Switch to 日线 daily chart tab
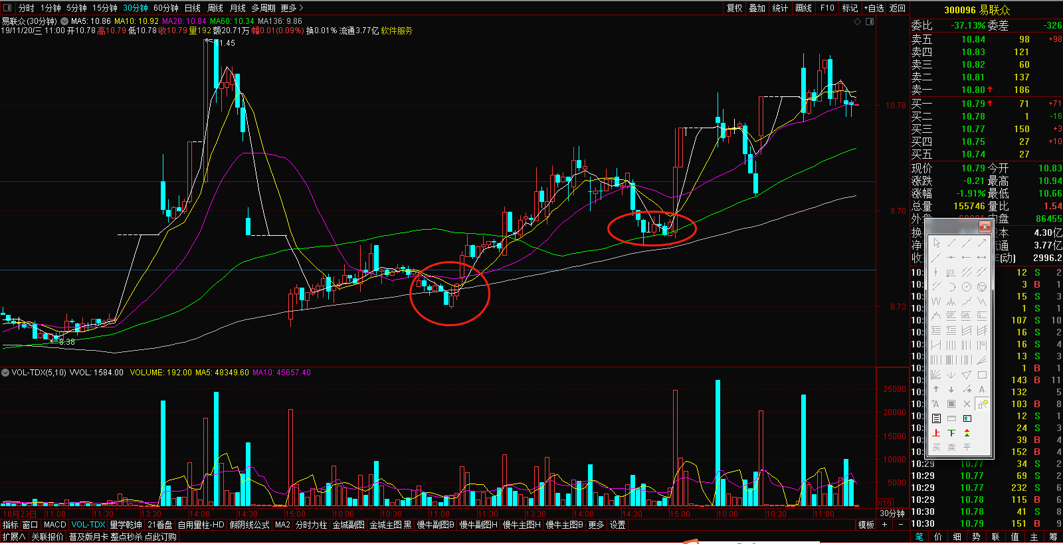The width and height of the screenshot is (1063, 544). tap(192, 8)
